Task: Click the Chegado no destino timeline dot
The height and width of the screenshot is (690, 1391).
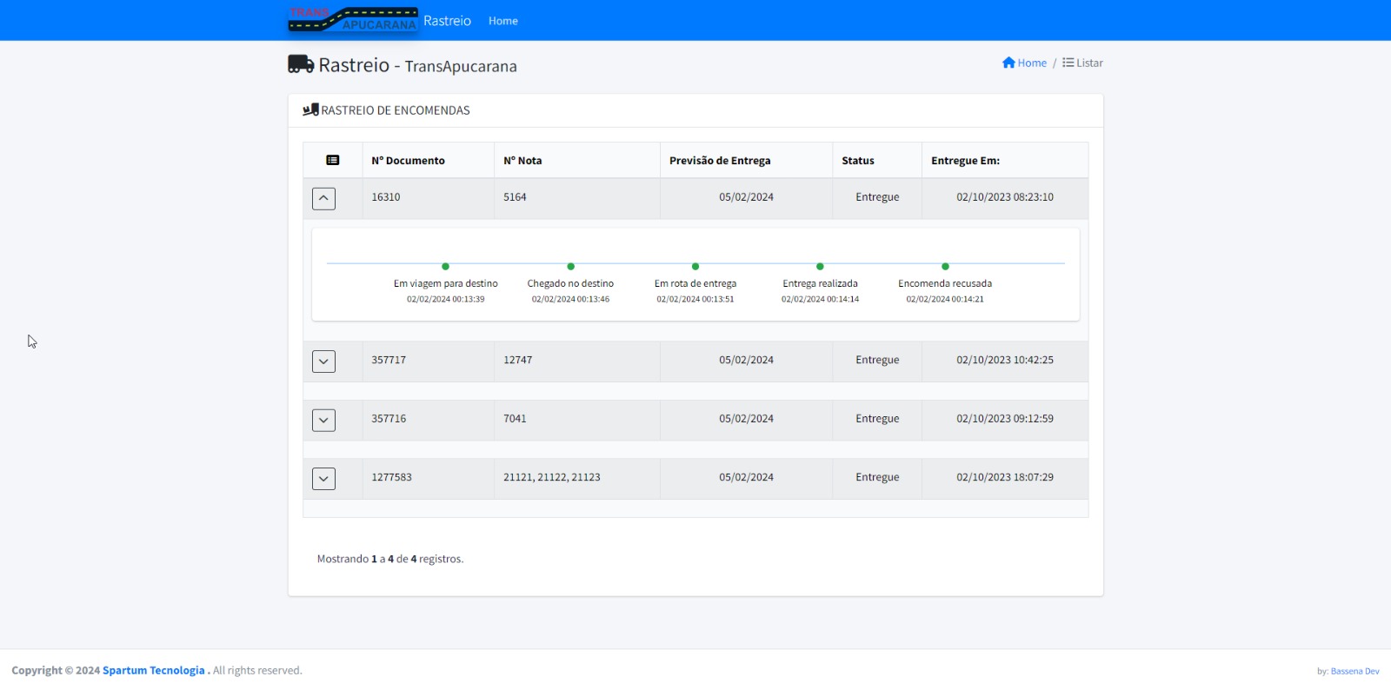Action: [x=570, y=266]
